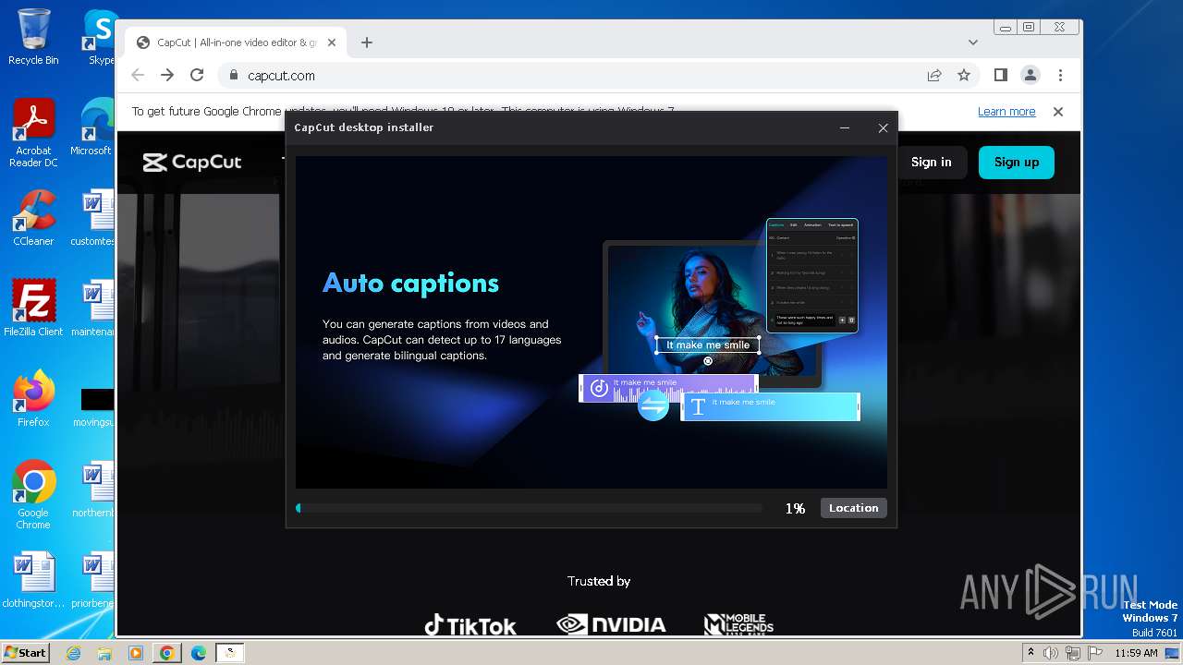The height and width of the screenshot is (665, 1183).
Task: Open the Learn more link
Action: (x=1006, y=112)
